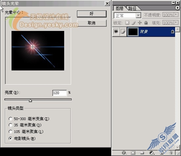Create new fill or adjustment layer
Screen dimensions: 181x156
coord(151,153)
